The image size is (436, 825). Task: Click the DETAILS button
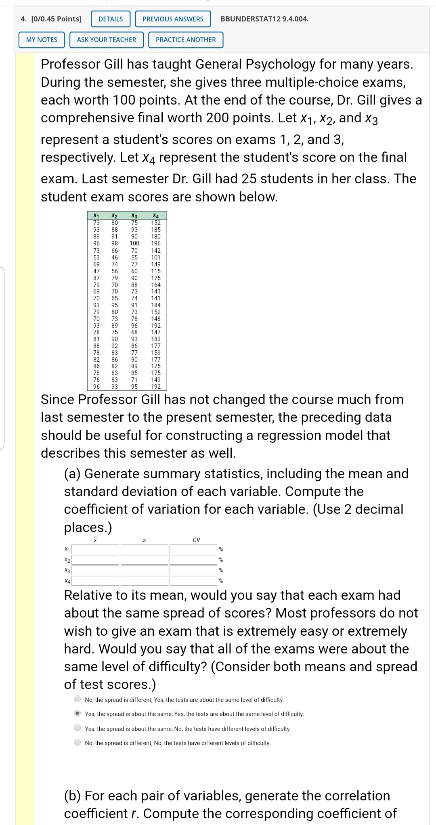(x=110, y=19)
